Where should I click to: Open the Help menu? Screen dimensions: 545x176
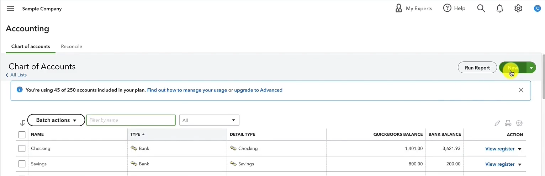(x=454, y=9)
